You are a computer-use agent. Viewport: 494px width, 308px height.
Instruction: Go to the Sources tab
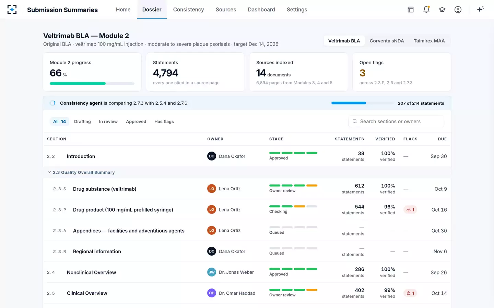click(226, 10)
